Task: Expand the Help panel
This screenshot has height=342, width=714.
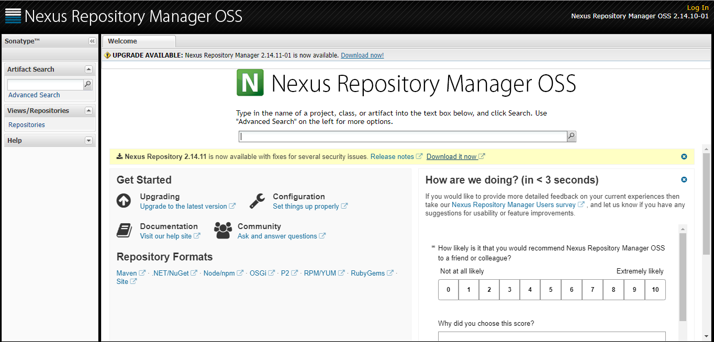Action: [88, 140]
